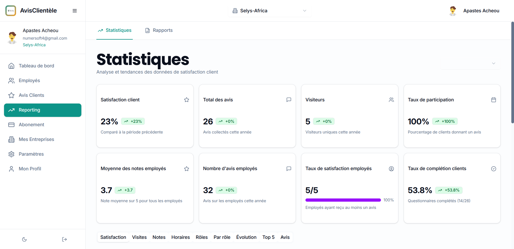514x249 pixels.
Task: Expand the period filter dropdown beside Statistiques title
Action: coord(470,63)
